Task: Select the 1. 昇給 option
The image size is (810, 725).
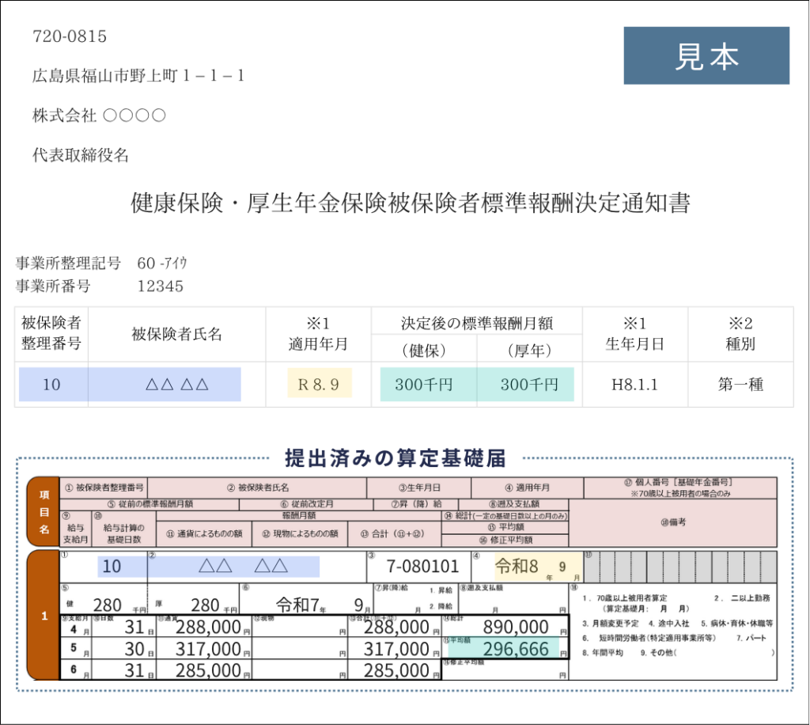Action: coord(441,590)
